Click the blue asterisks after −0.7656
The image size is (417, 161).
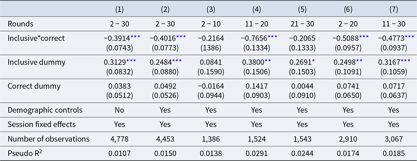pos(272,37)
